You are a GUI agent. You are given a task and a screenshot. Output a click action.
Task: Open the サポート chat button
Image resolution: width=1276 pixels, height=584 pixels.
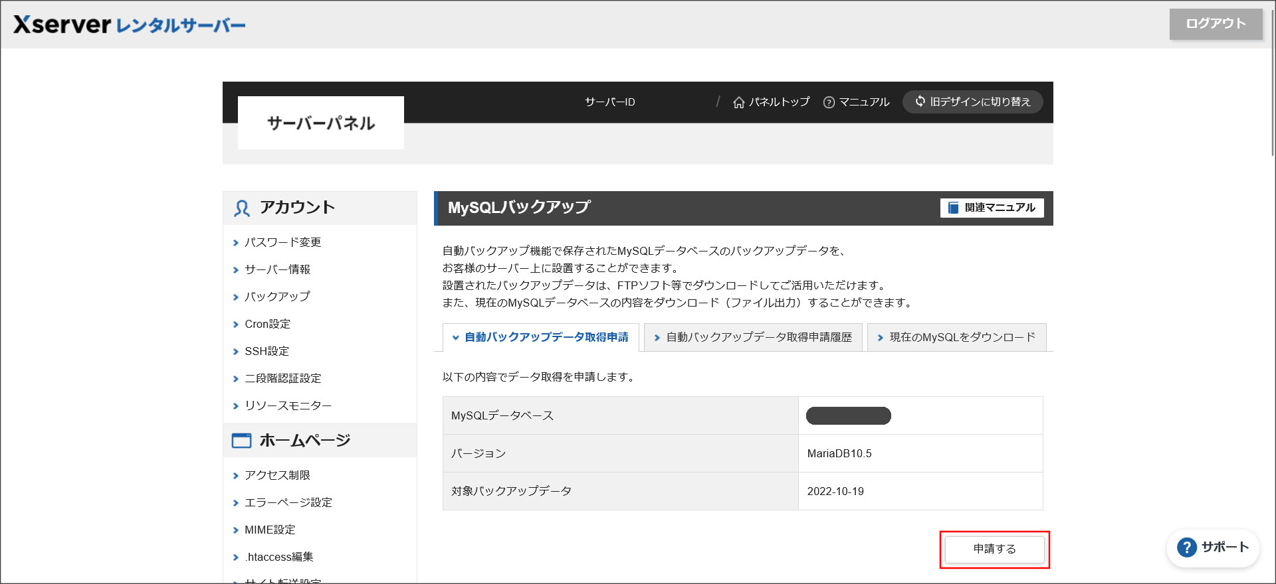[1214, 547]
